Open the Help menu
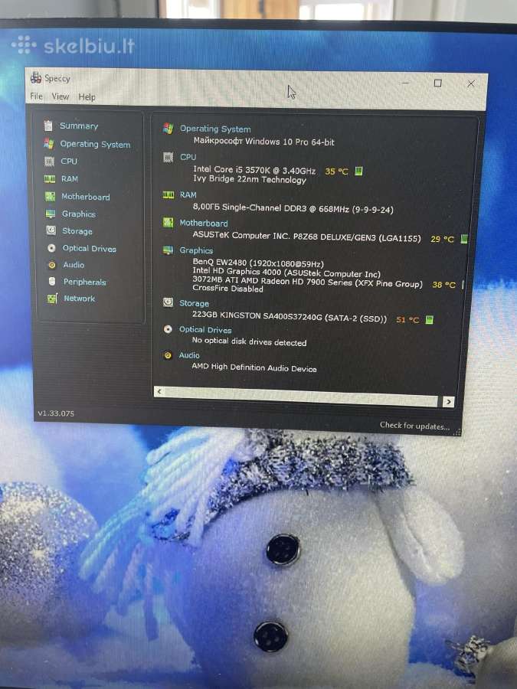The height and width of the screenshot is (689, 517). click(87, 96)
